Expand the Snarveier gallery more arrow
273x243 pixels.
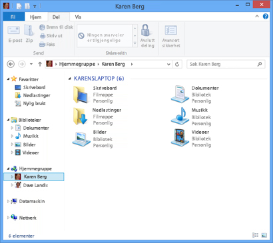[135, 43]
